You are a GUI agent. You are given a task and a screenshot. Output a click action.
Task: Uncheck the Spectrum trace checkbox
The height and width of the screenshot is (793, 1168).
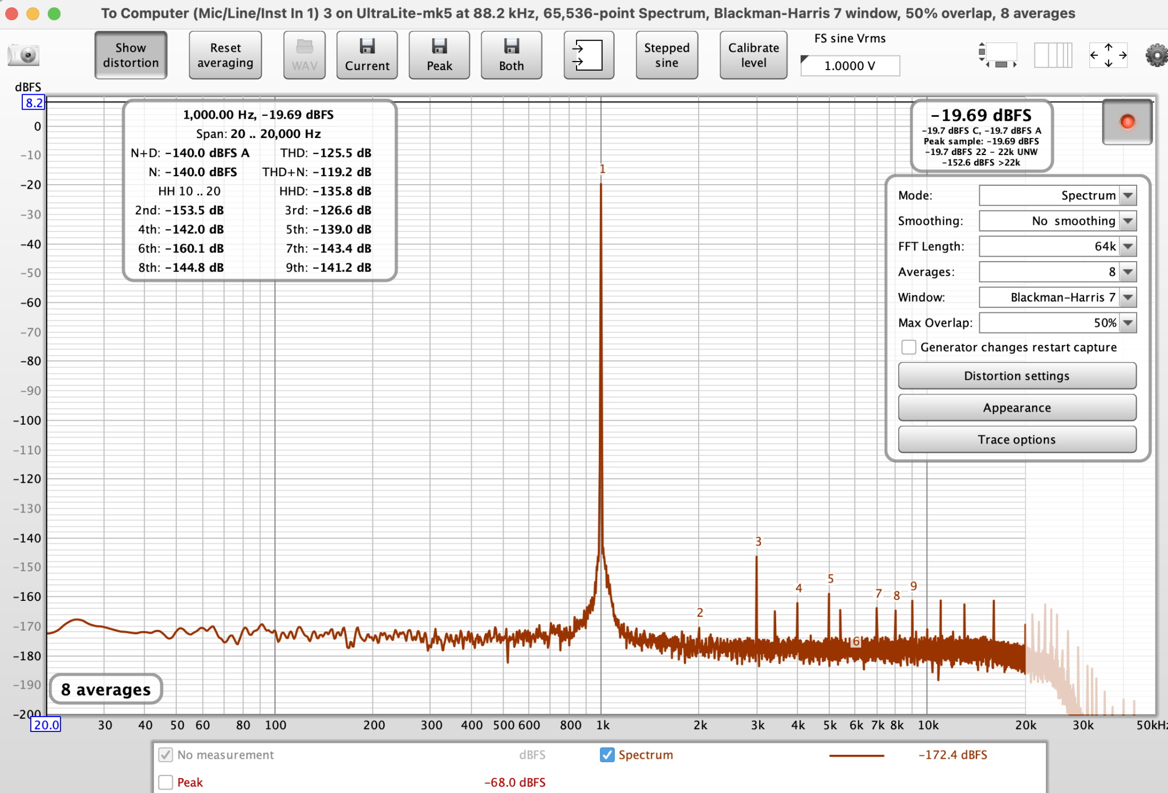click(607, 755)
